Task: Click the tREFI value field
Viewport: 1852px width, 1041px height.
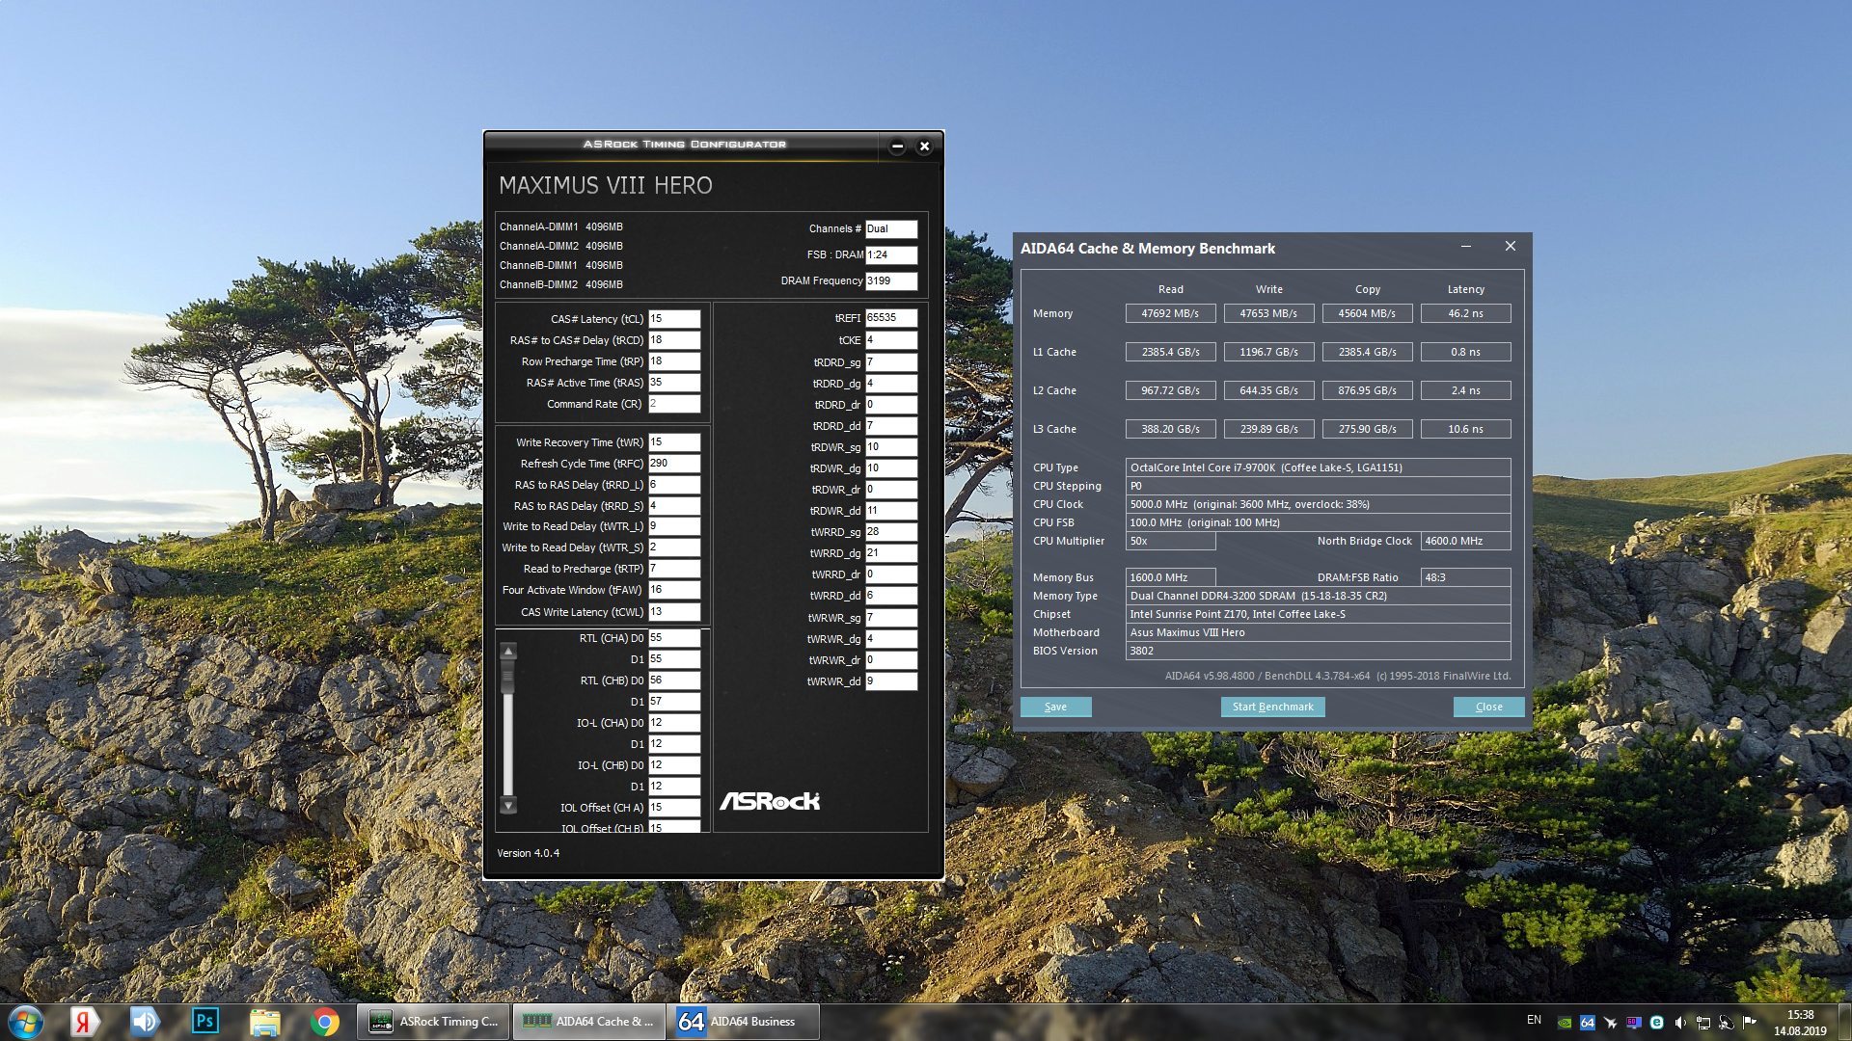Action: 890,317
